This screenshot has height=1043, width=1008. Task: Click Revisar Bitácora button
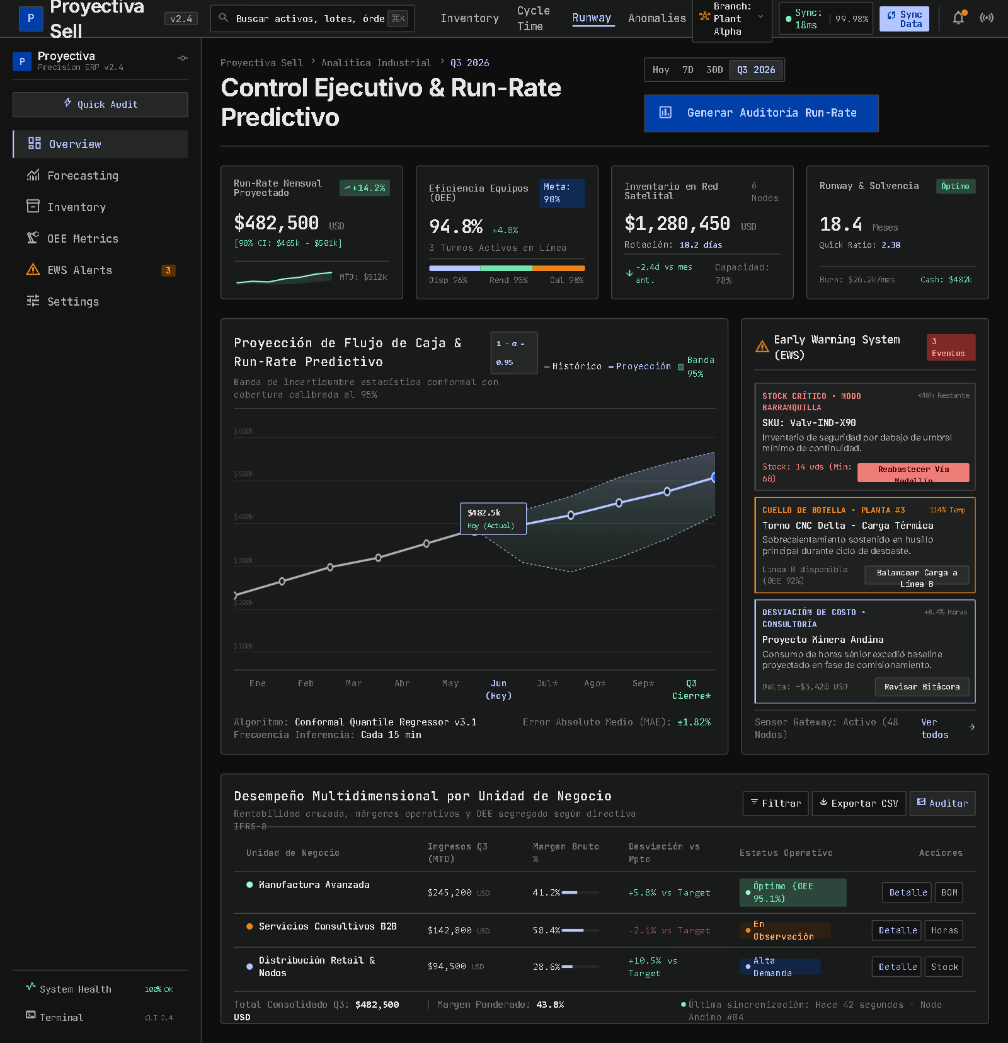[922, 687]
